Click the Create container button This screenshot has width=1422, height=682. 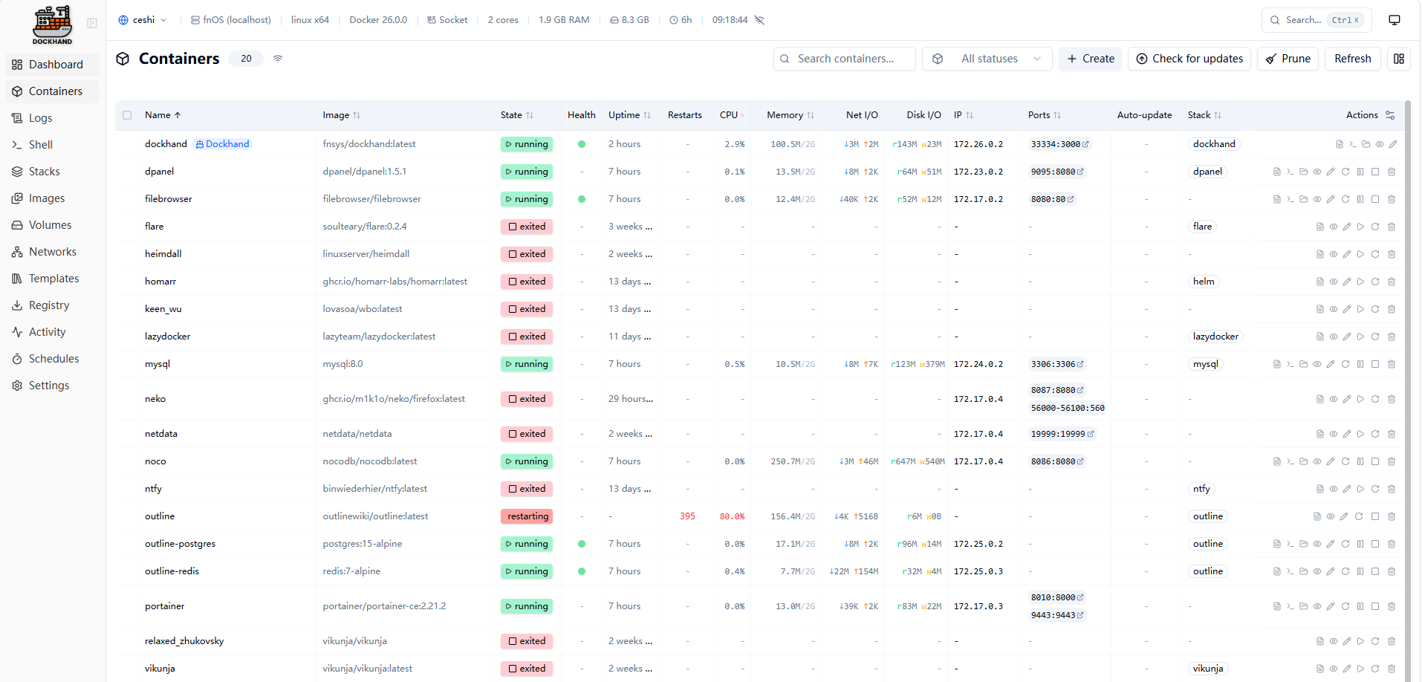pos(1091,59)
